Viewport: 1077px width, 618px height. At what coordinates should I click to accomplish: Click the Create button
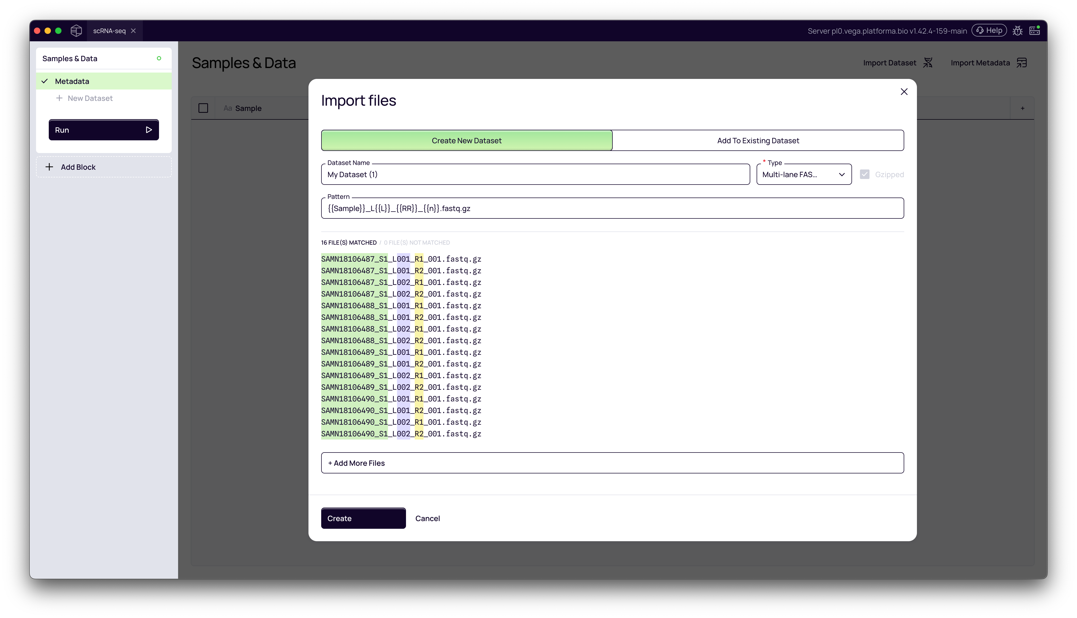(363, 518)
